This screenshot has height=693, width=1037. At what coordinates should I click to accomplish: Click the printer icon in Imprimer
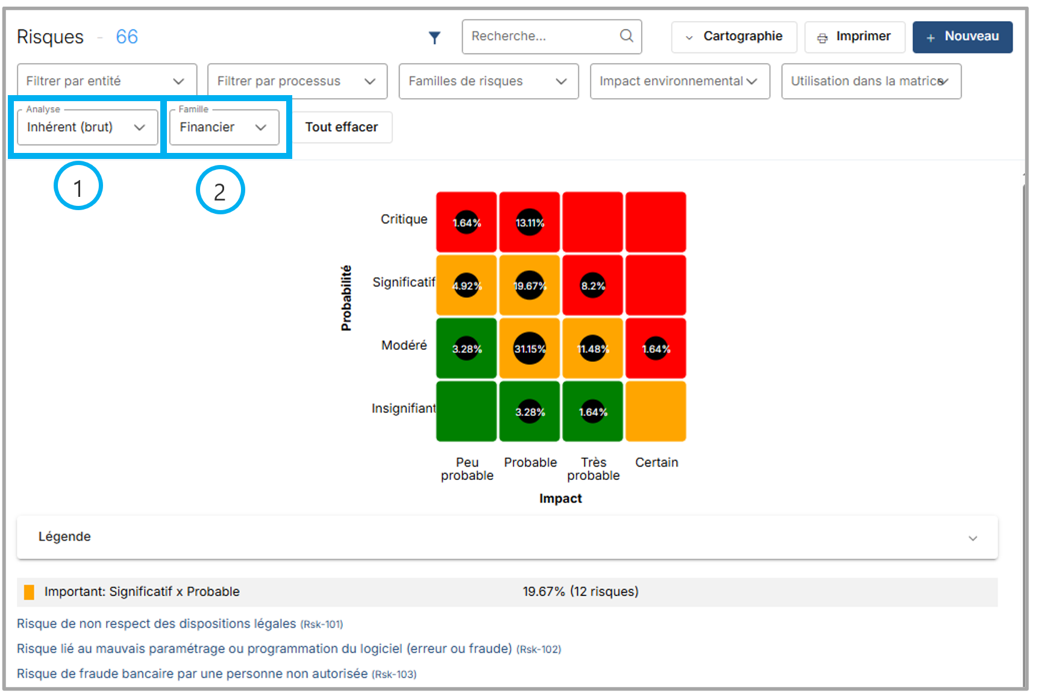coord(822,37)
